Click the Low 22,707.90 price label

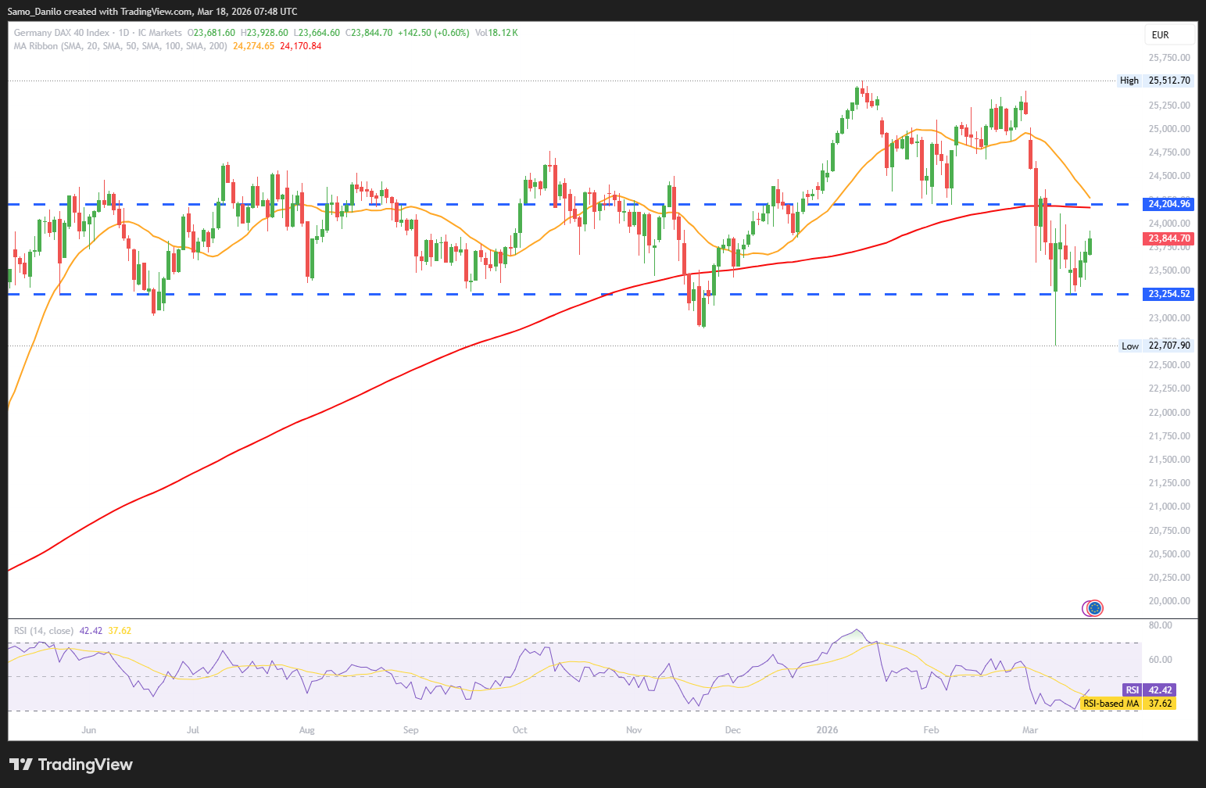click(1156, 346)
